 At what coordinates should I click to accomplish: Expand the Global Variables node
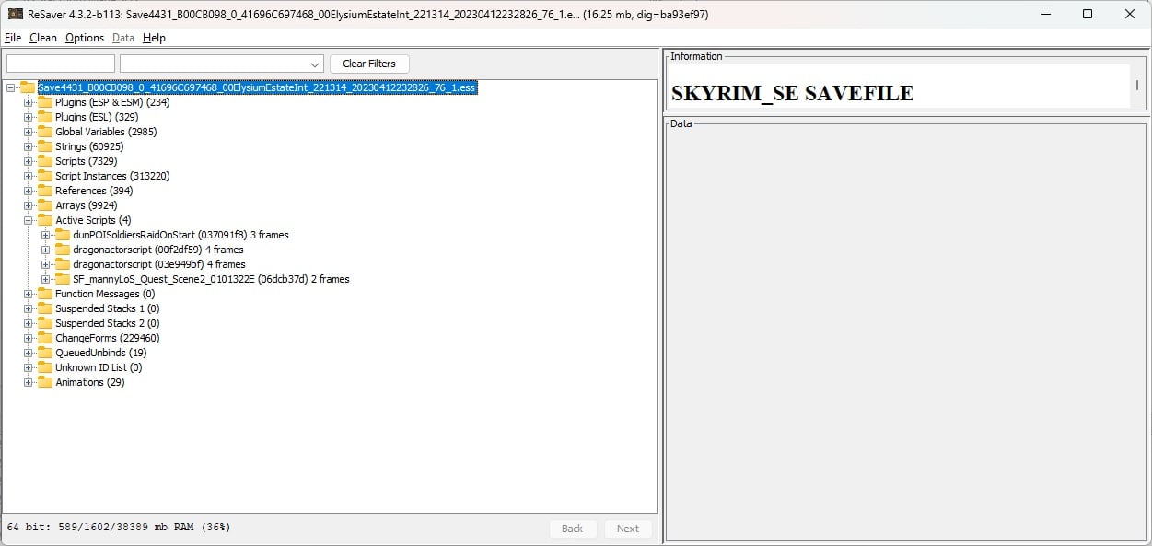click(29, 132)
